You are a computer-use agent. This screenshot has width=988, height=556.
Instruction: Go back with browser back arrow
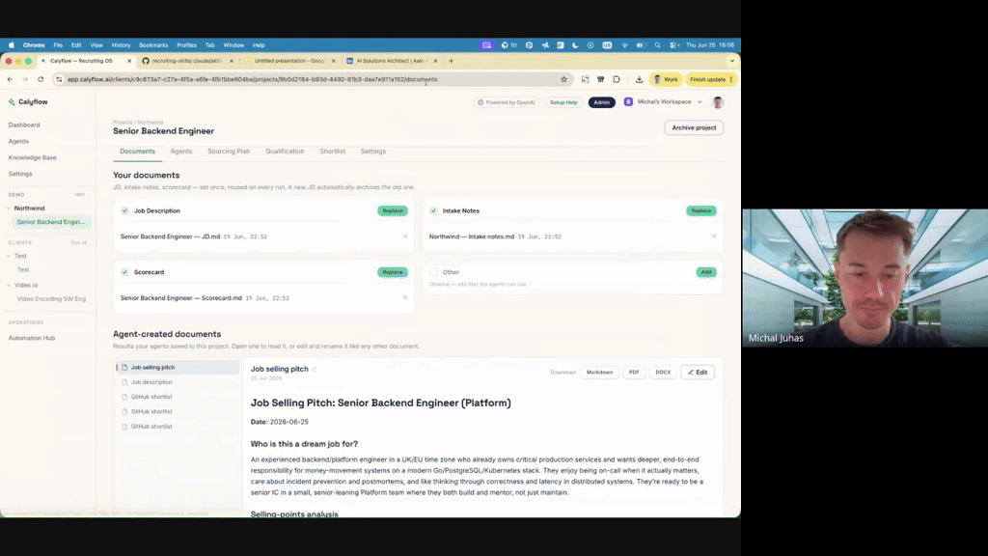(x=10, y=79)
